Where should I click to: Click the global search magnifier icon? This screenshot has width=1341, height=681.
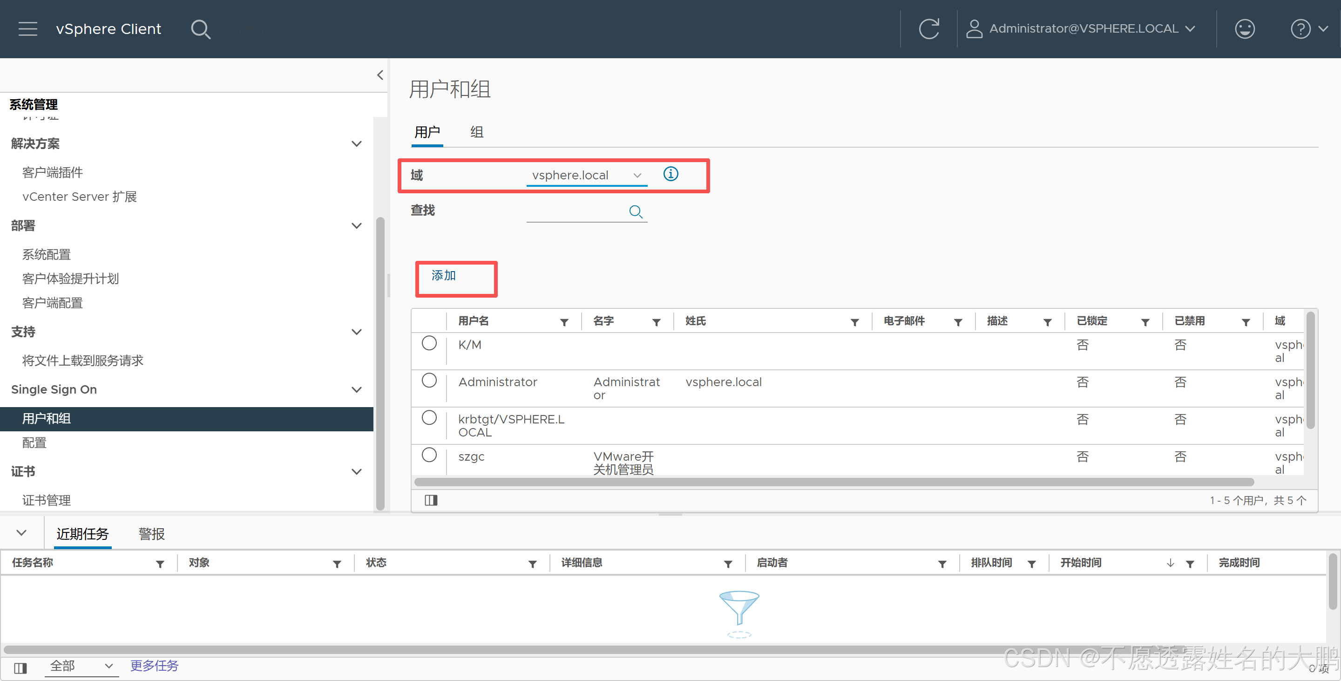200,29
